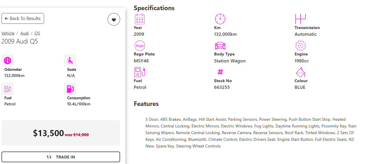Image resolution: width=367 pixels, height=164 pixels.
Task: Click the Seats icon
Action: point(70,61)
